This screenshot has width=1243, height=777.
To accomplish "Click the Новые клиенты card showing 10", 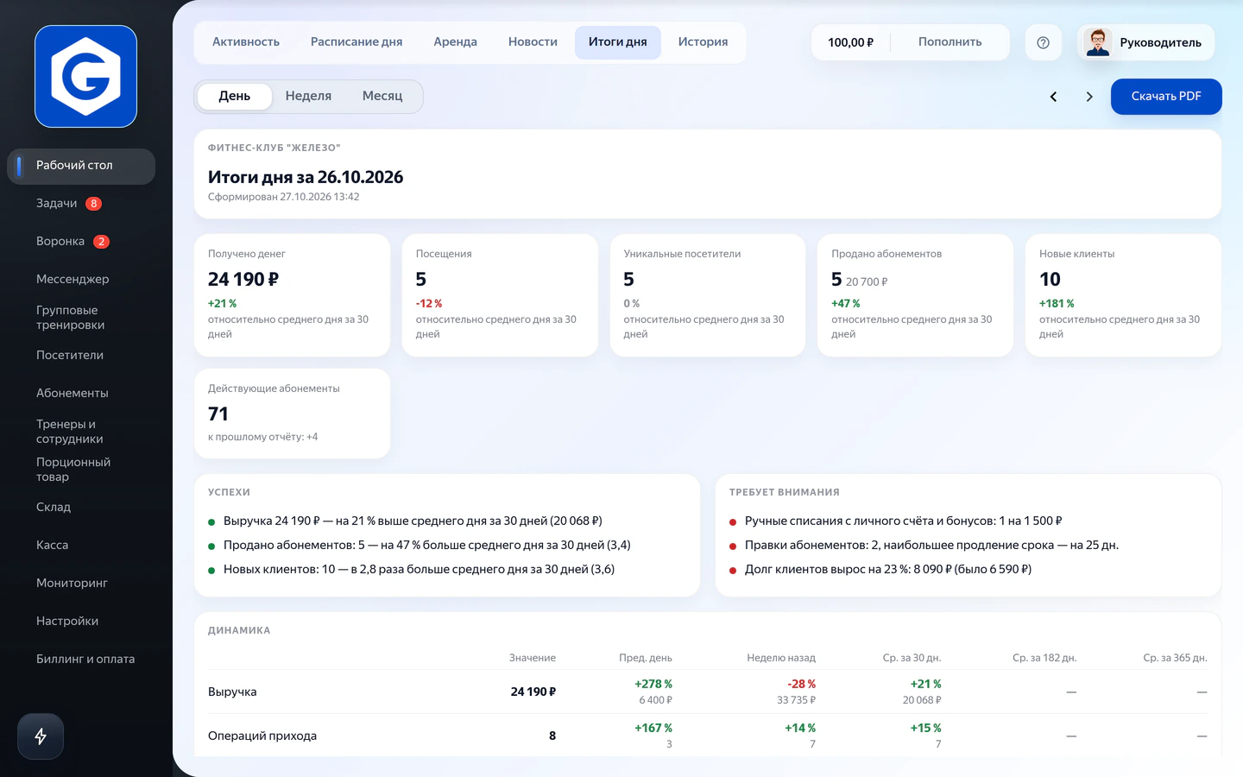I will click(x=1123, y=295).
